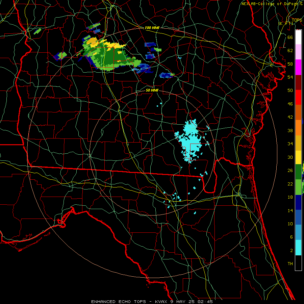Click the "58" legend value
304x304 pixels.
click(290, 64)
